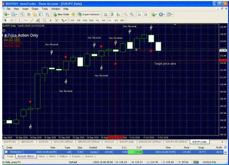This screenshot has width=229, height=165.
Task: Toggle Chart Shift button
Action: click(146, 14)
